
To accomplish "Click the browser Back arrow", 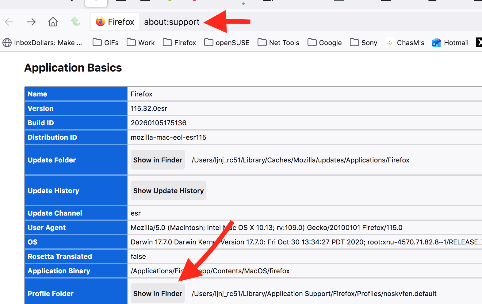I will click(x=10, y=22).
